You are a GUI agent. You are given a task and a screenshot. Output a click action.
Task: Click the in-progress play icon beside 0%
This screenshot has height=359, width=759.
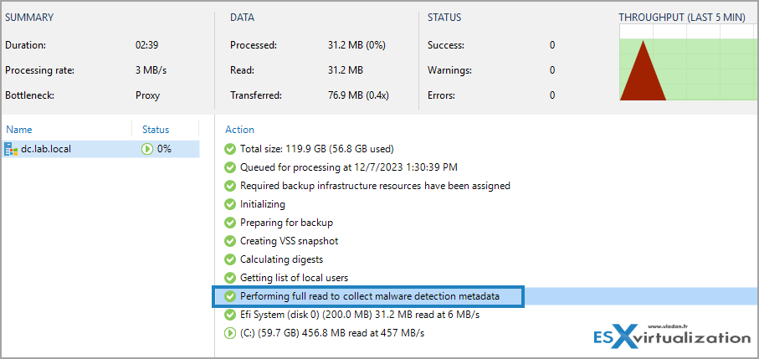[x=147, y=149]
